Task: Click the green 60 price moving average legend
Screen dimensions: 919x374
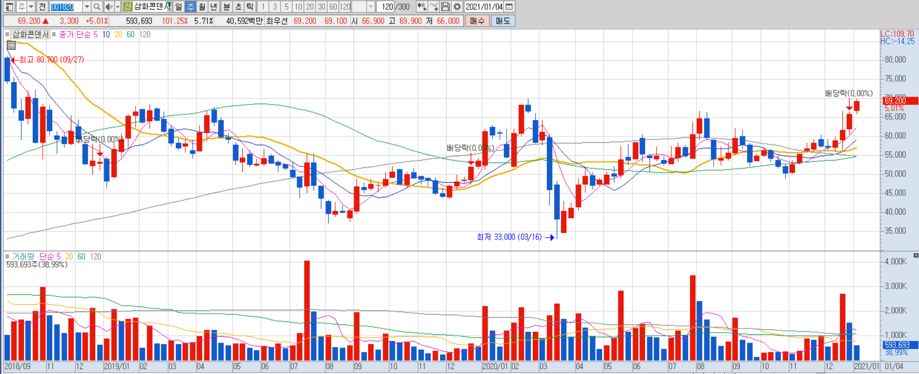Action: [x=130, y=34]
